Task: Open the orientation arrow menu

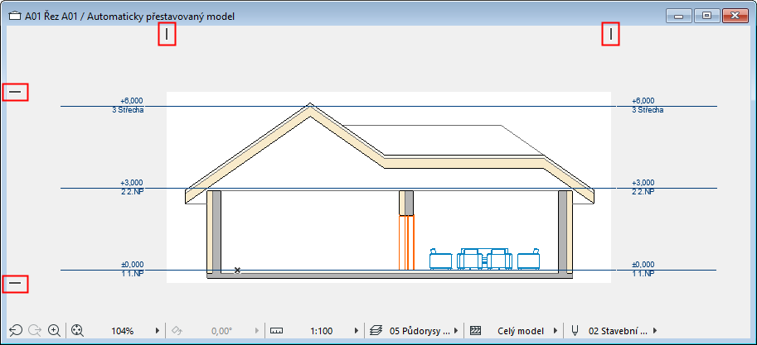Action: pyautogui.click(x=257, y=331)
